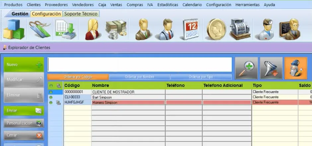The image size is (312, 146).
Task: Click the Código column header
Action: click(77, 86)
